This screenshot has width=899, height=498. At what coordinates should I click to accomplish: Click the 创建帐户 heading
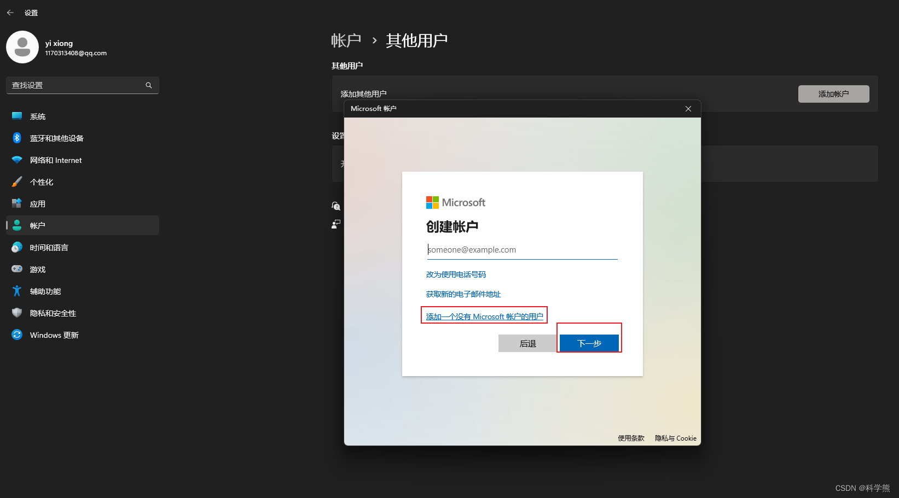453,227
